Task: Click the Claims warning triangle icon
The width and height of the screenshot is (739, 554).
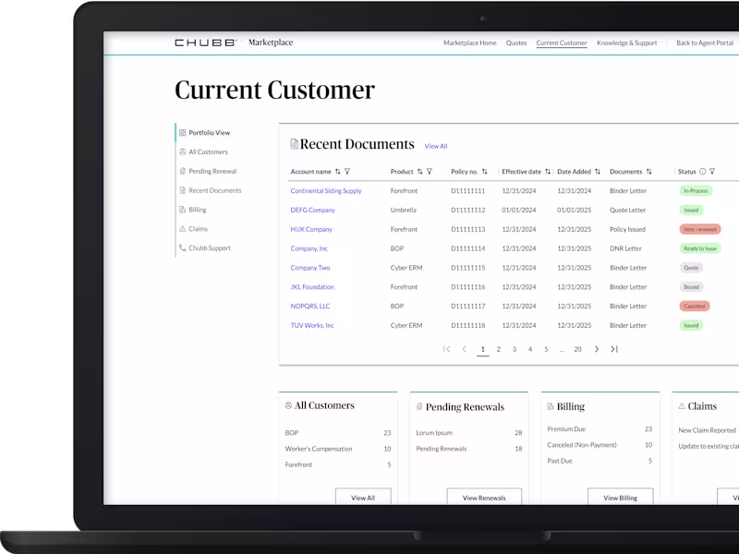Action: pyautogui.click(x=183, y=228)
